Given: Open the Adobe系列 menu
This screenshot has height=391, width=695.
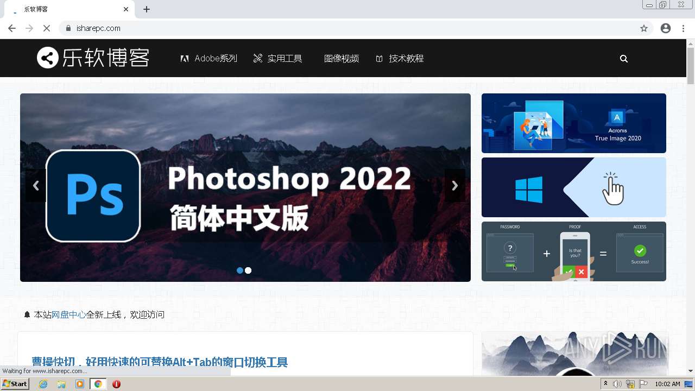Looking at the screenshot, I should pos(209,59).
